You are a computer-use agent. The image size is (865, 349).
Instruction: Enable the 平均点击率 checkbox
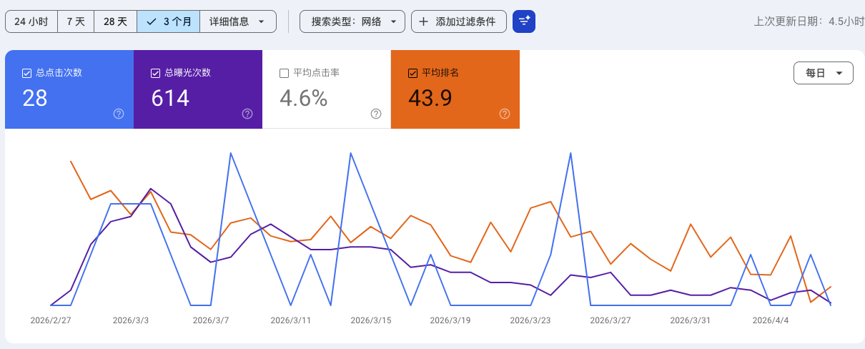pos(284,73)
